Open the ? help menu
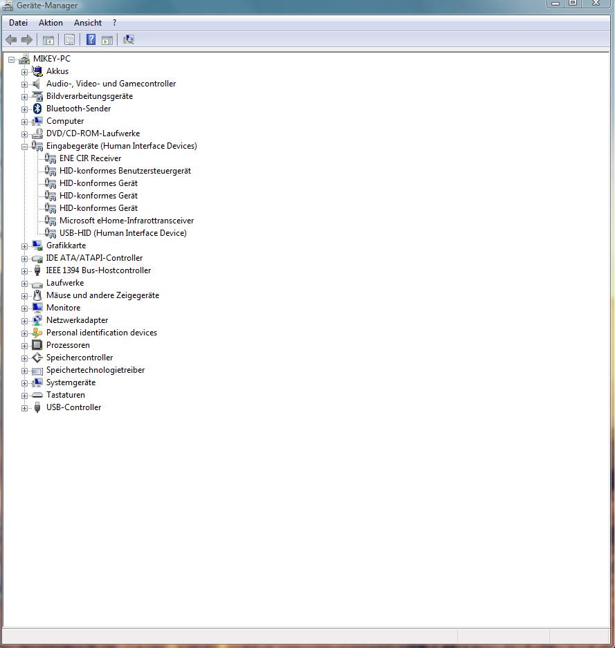The image size is (615, 648). (114, 23)
